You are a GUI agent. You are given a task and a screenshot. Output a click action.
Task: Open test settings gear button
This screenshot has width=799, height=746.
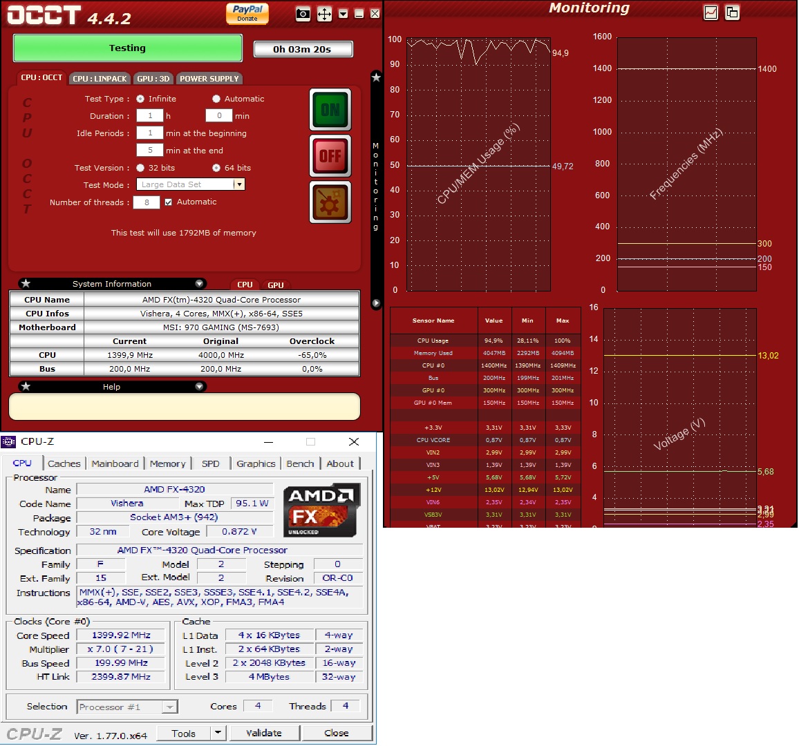click(x=330, y=202)
